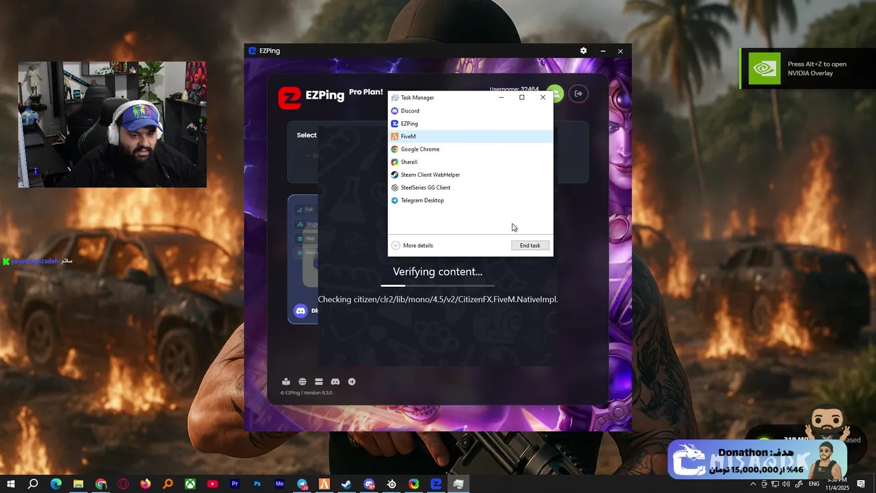
Task: Open Microsoft Edge from taskbar
Action: point(56,484)
